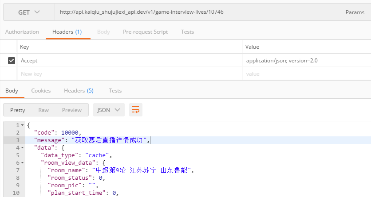Screen dimensions: 371x197
Task: Click the request URL field
Action: (195, 12)
